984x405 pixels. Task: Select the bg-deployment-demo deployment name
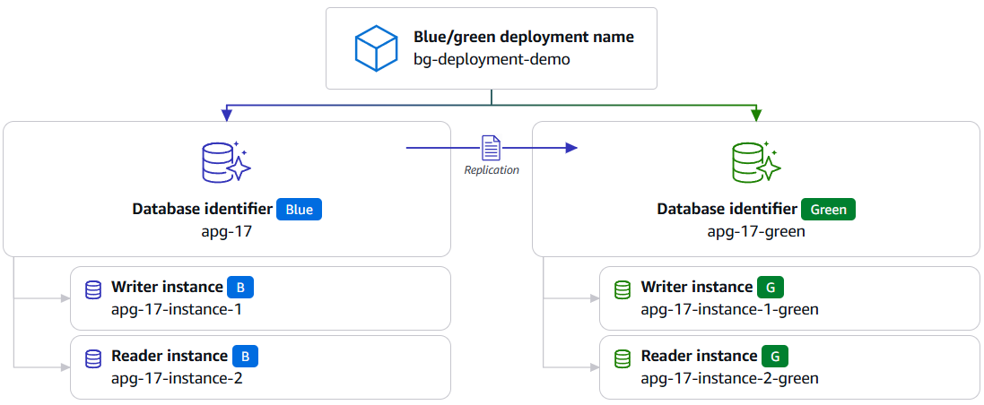[x=492, y=60]
